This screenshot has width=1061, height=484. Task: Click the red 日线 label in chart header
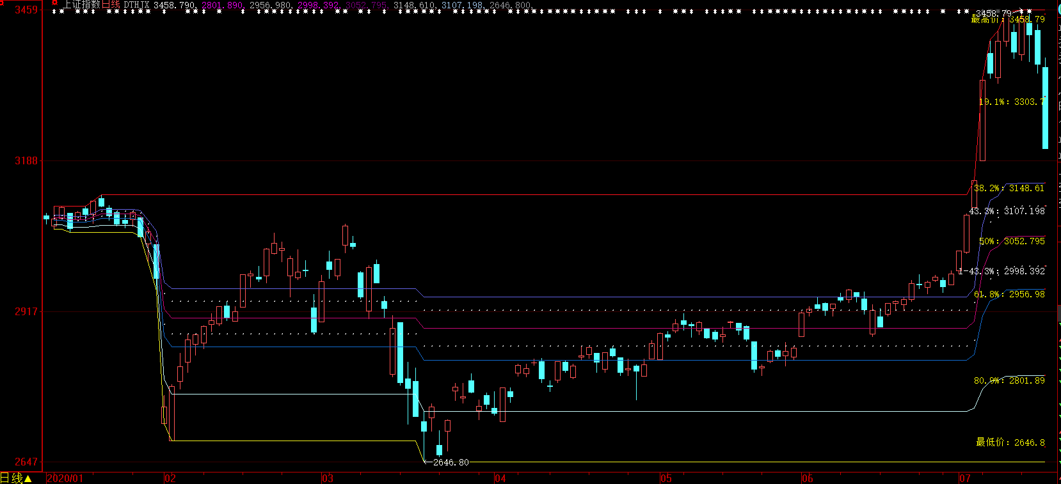tap(111, 4)
